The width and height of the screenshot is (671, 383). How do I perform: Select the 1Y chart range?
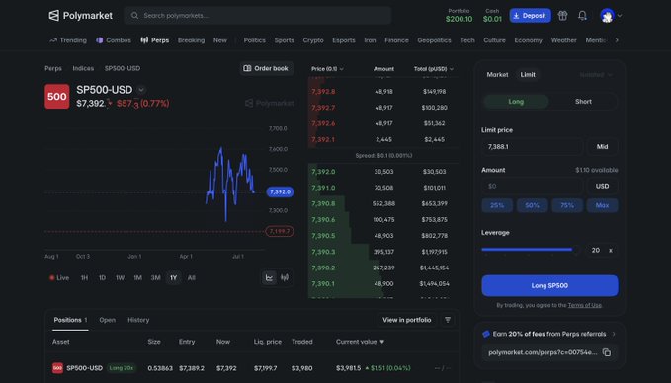(x=173, y=277)
